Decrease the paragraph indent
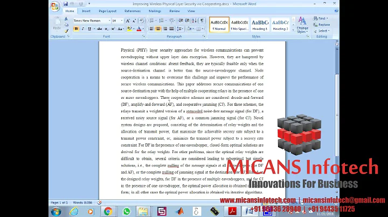 pos(181,21)
